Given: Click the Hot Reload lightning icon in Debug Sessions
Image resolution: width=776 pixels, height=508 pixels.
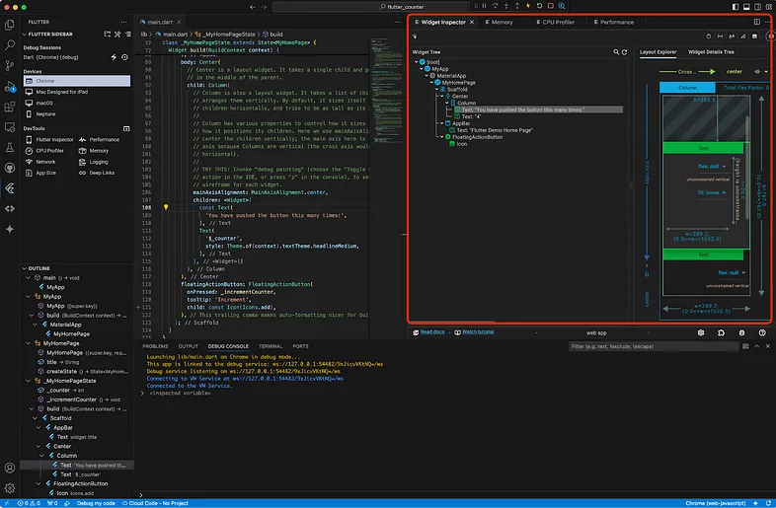Looking at the screenshot, I should coord(114,57).
